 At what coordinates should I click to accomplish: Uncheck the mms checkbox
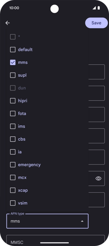[13, 62]
